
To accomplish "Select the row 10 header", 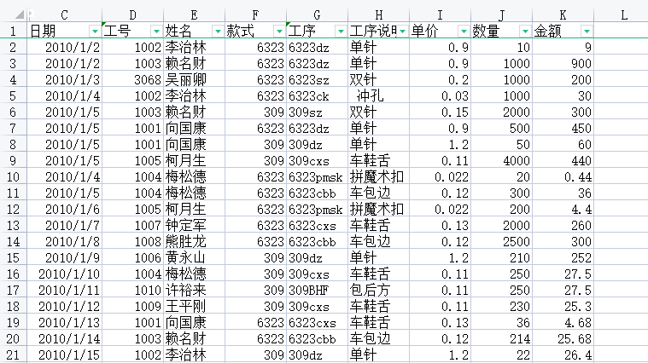I will click(x=13, y=176).
